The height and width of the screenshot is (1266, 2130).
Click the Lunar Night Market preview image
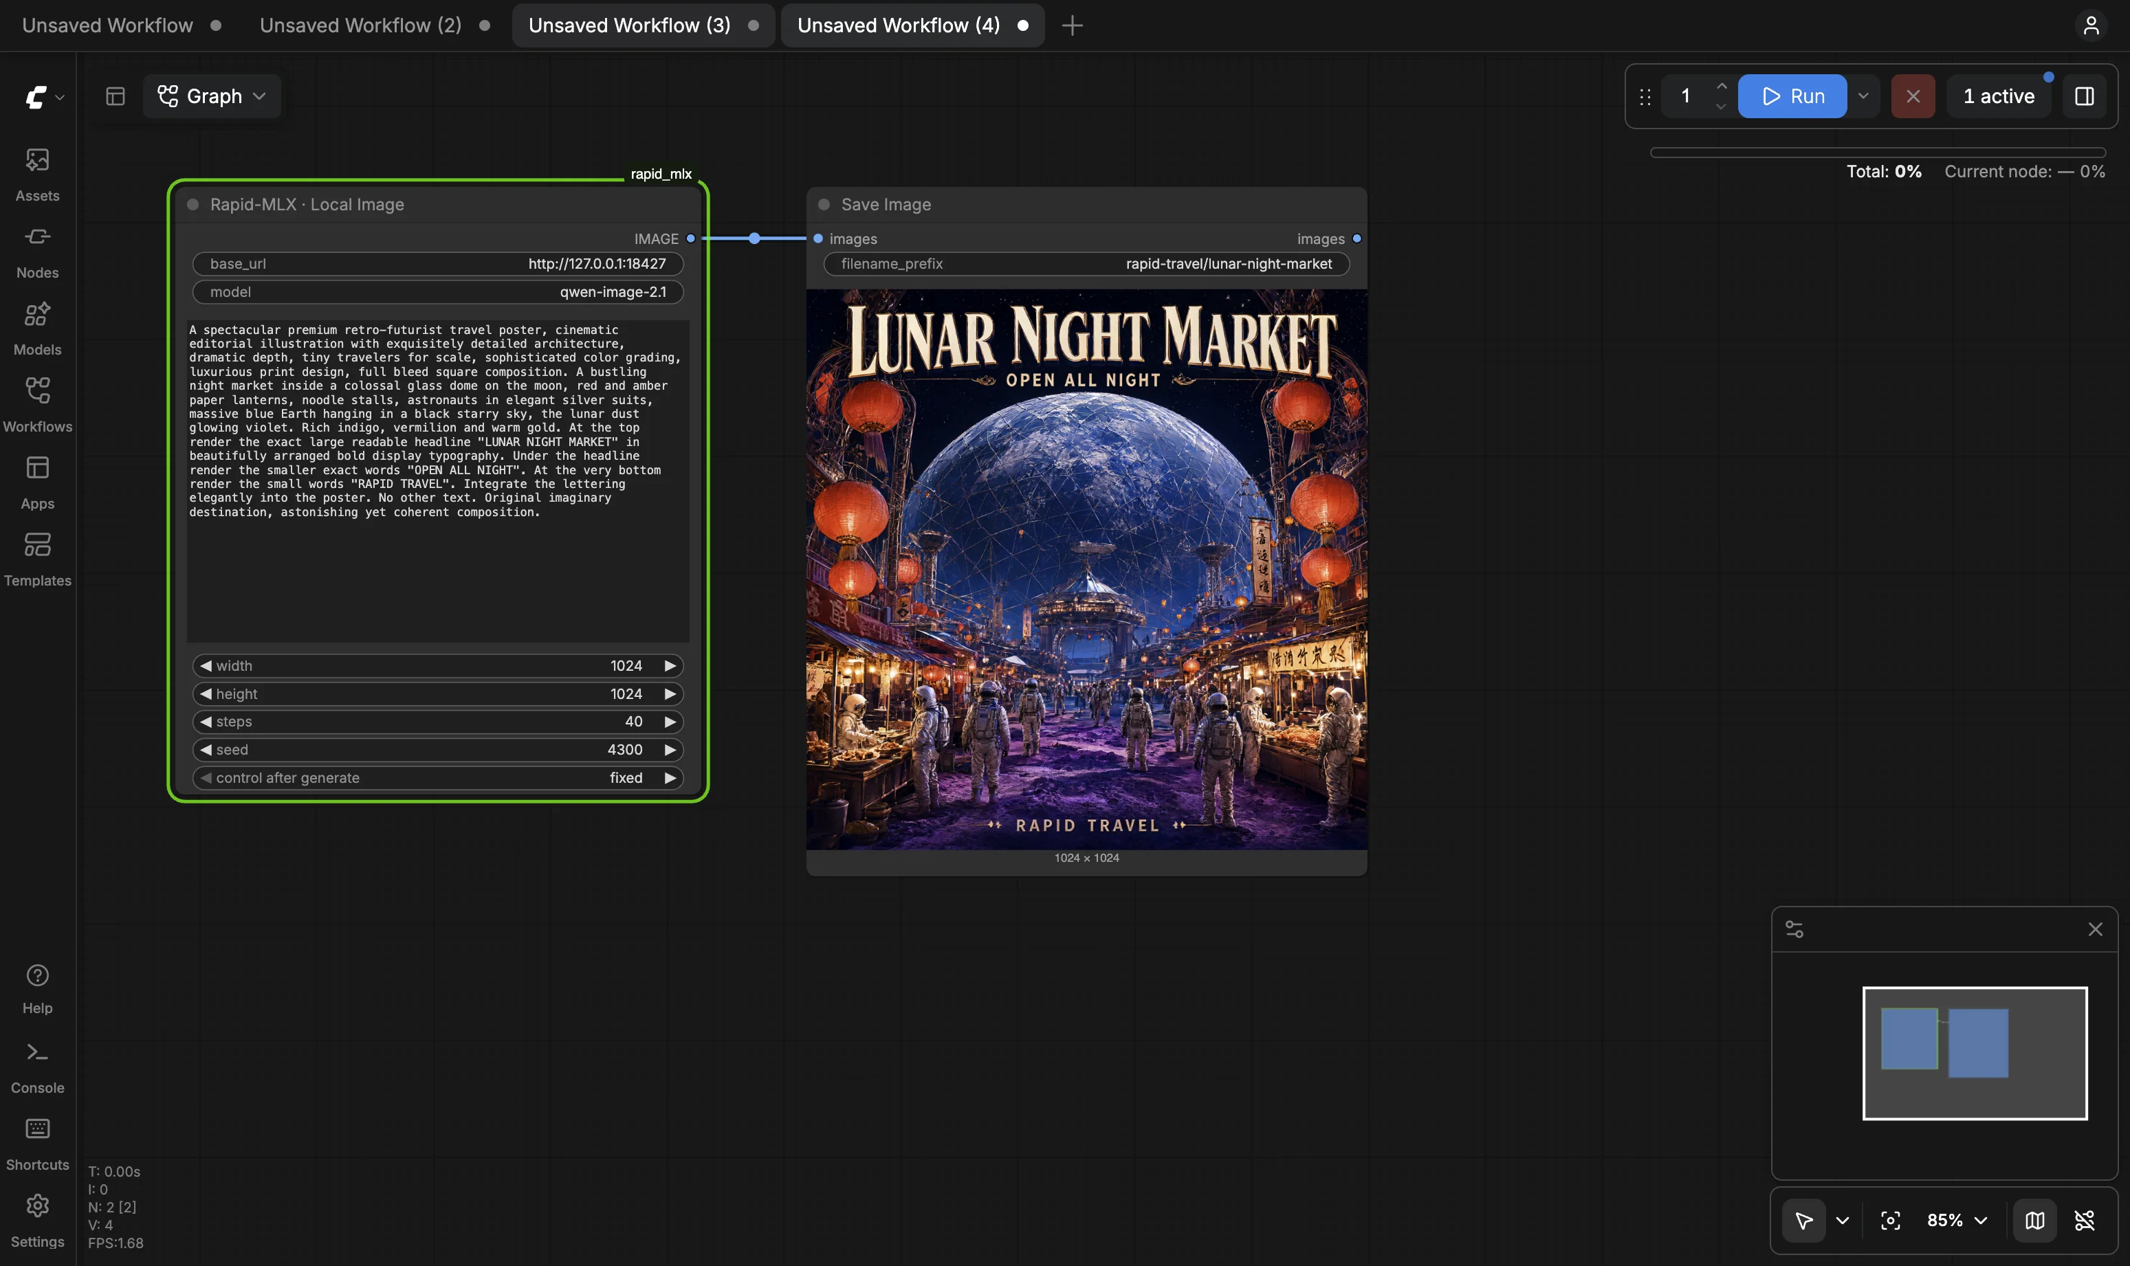click(x=1086, y=569)
